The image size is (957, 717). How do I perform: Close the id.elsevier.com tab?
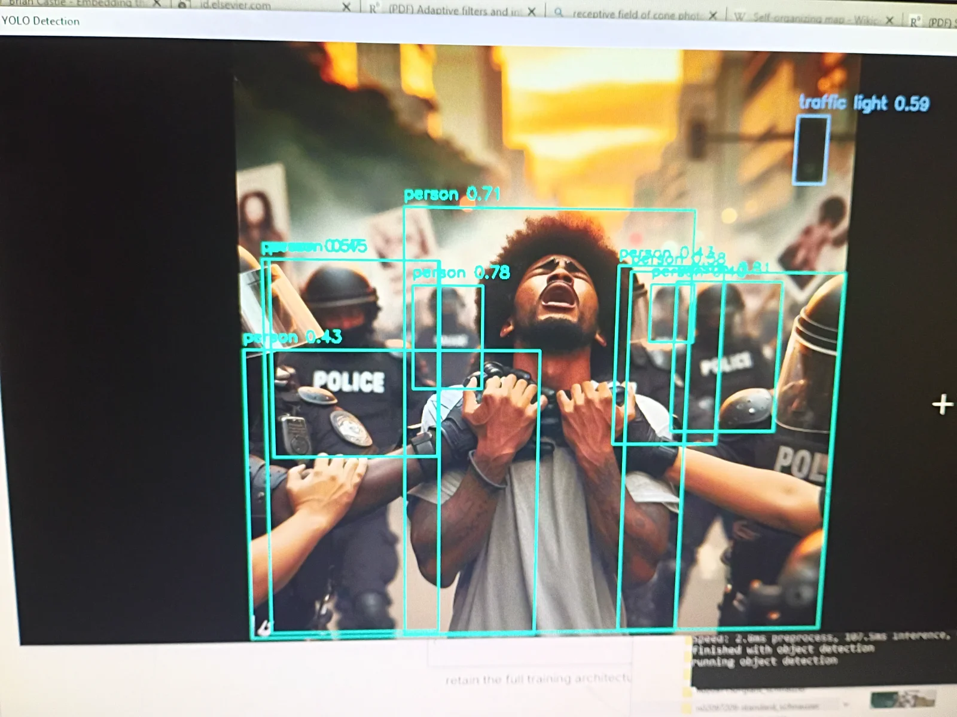(346, 7)
